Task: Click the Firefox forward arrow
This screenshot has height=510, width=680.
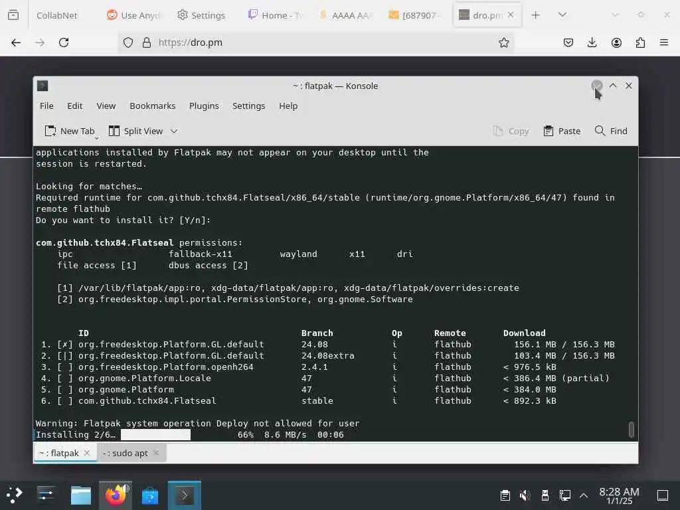Action: tap(40, 42)
